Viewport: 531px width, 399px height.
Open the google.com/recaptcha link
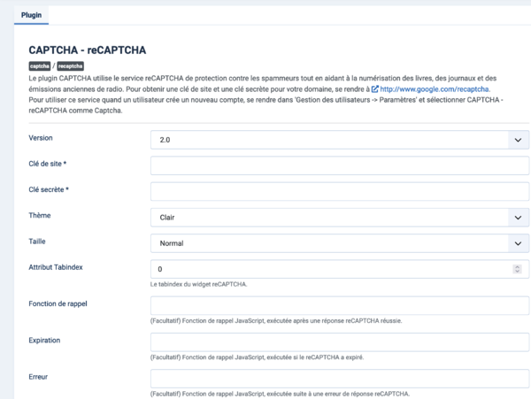[x=435, y=89]
